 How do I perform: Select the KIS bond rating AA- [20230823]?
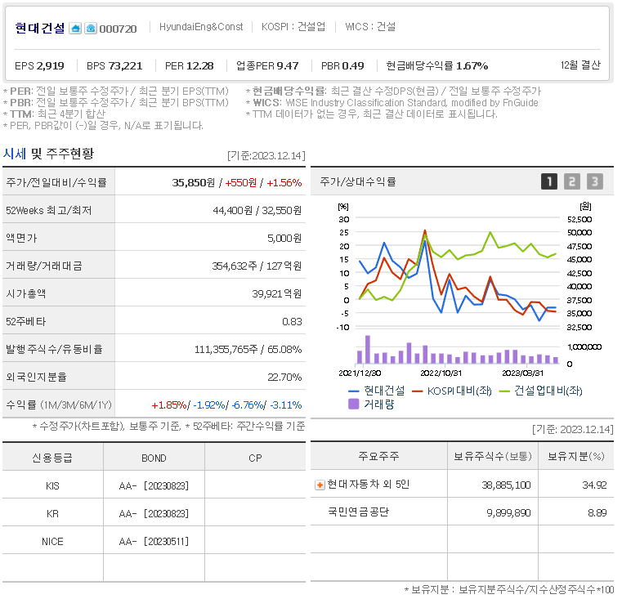(x=154, y=486)
